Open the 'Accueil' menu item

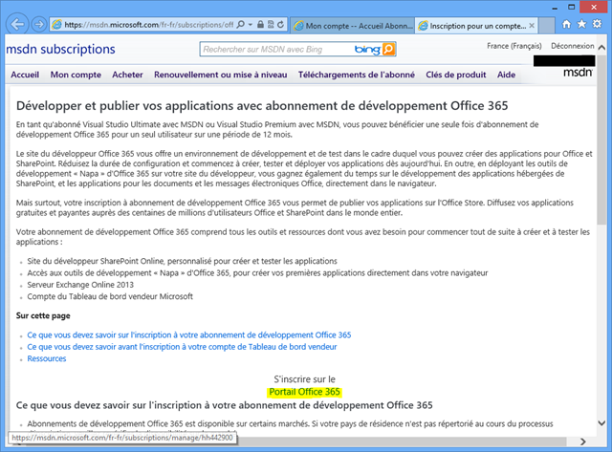pyautogui.click(x=25, y=75)
